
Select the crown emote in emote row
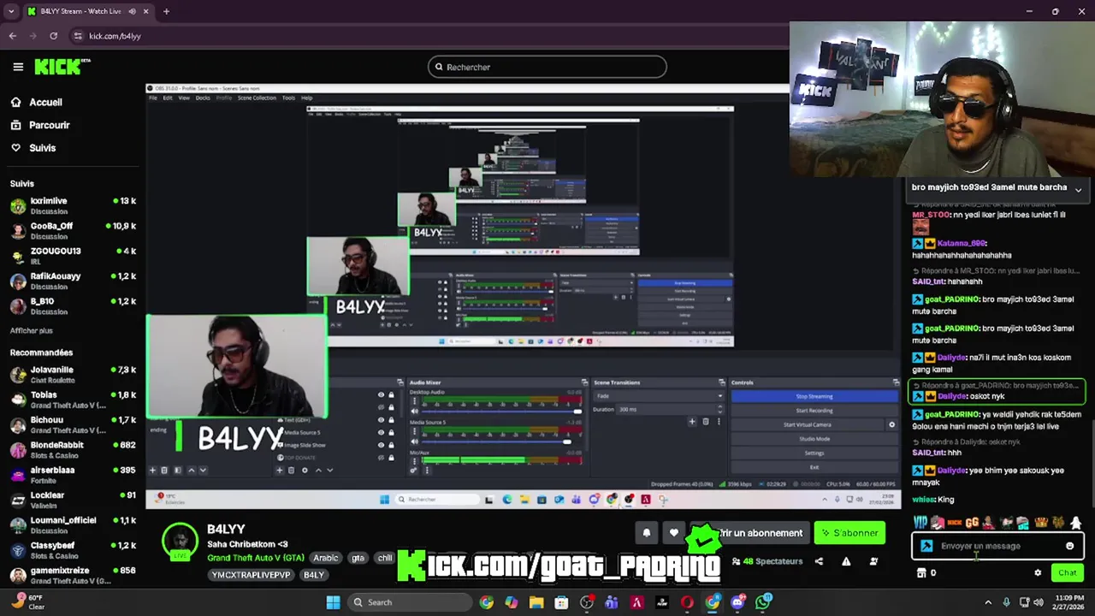1041,522
